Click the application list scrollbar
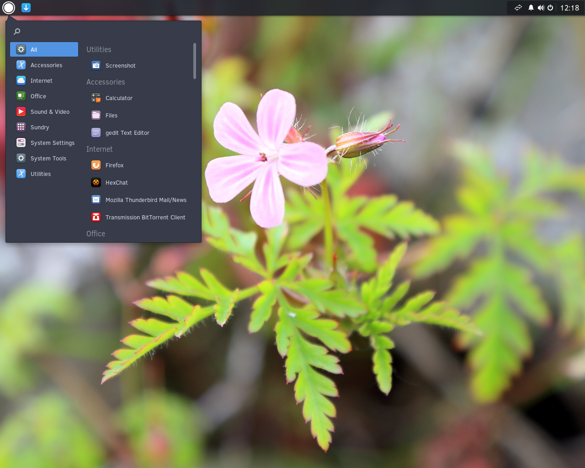 pyautogui.click(x=195, y=61)
